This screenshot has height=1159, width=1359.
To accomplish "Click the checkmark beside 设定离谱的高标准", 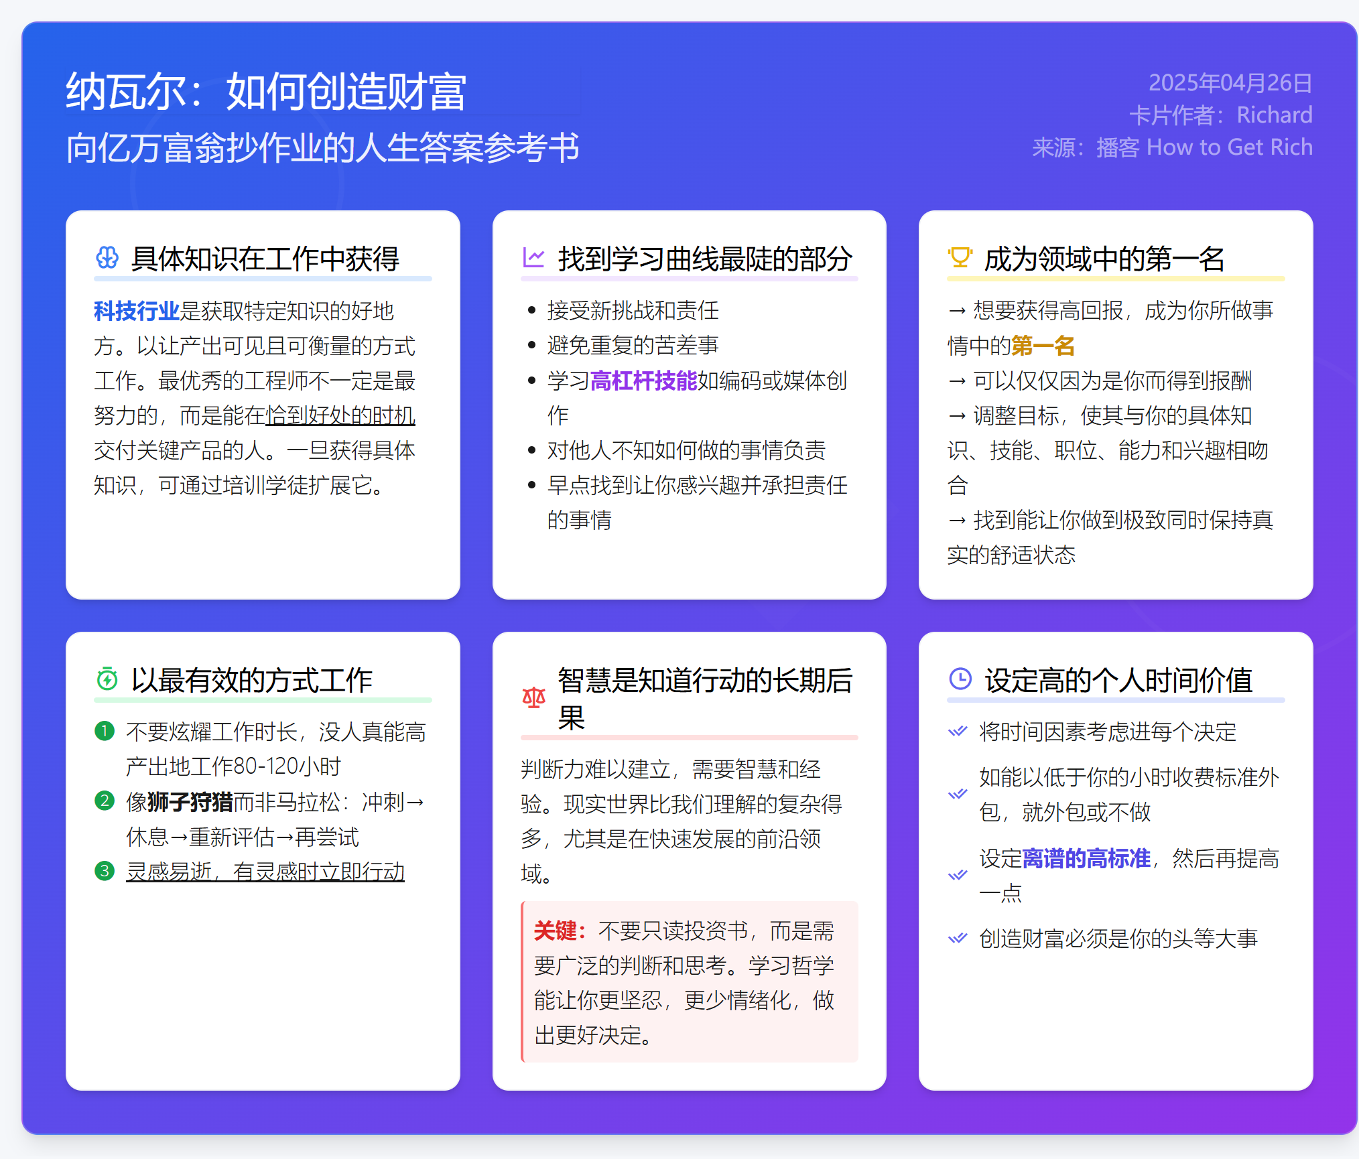I will tap(958, 875).
